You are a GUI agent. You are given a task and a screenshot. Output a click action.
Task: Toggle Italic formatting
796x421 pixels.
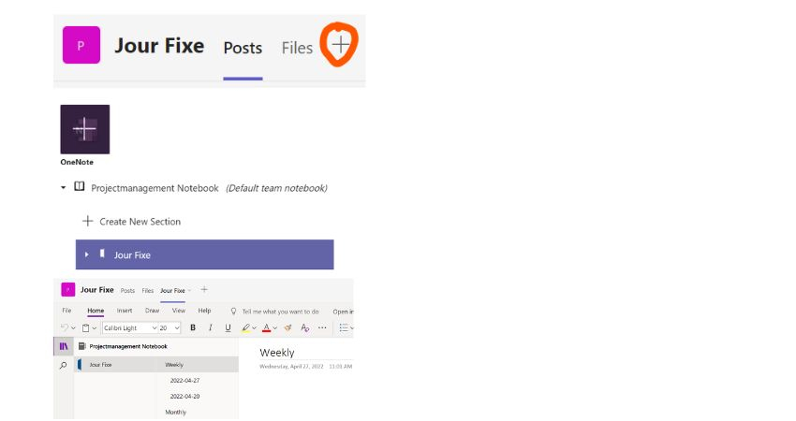210,328
